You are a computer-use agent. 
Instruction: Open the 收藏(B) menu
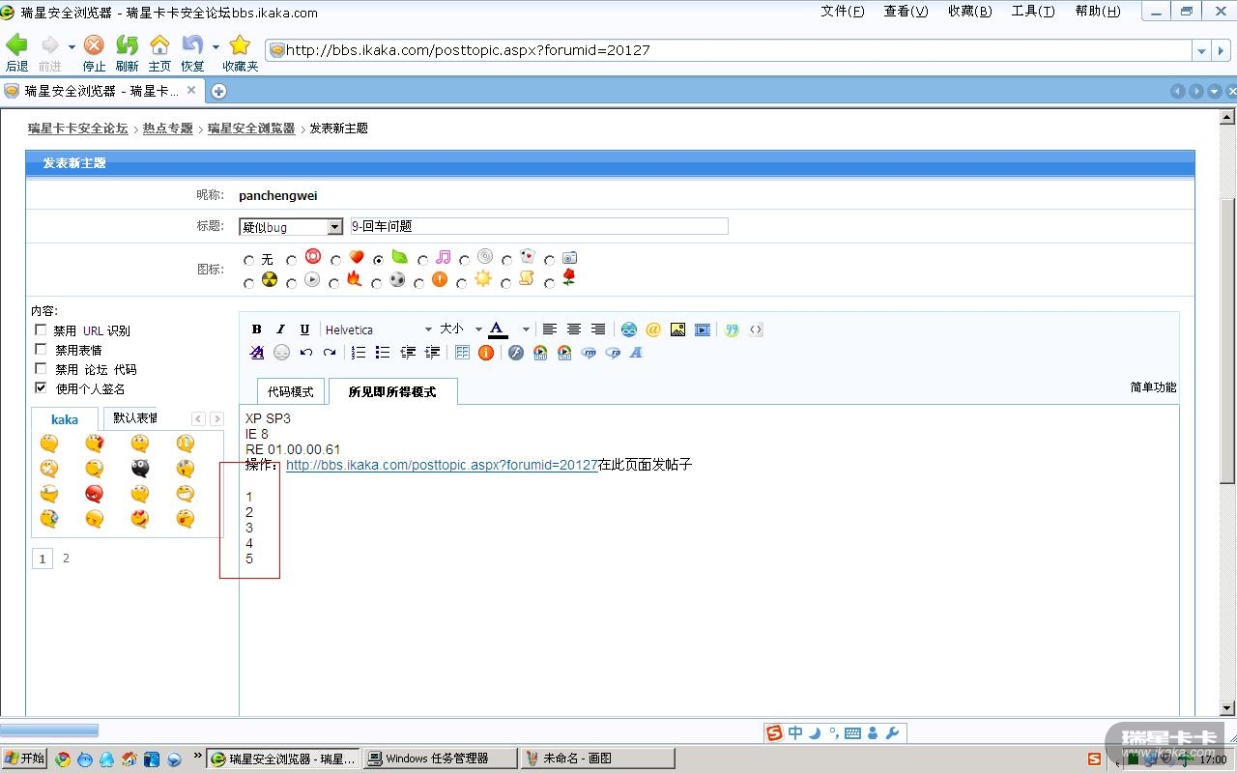pos(969,12)
